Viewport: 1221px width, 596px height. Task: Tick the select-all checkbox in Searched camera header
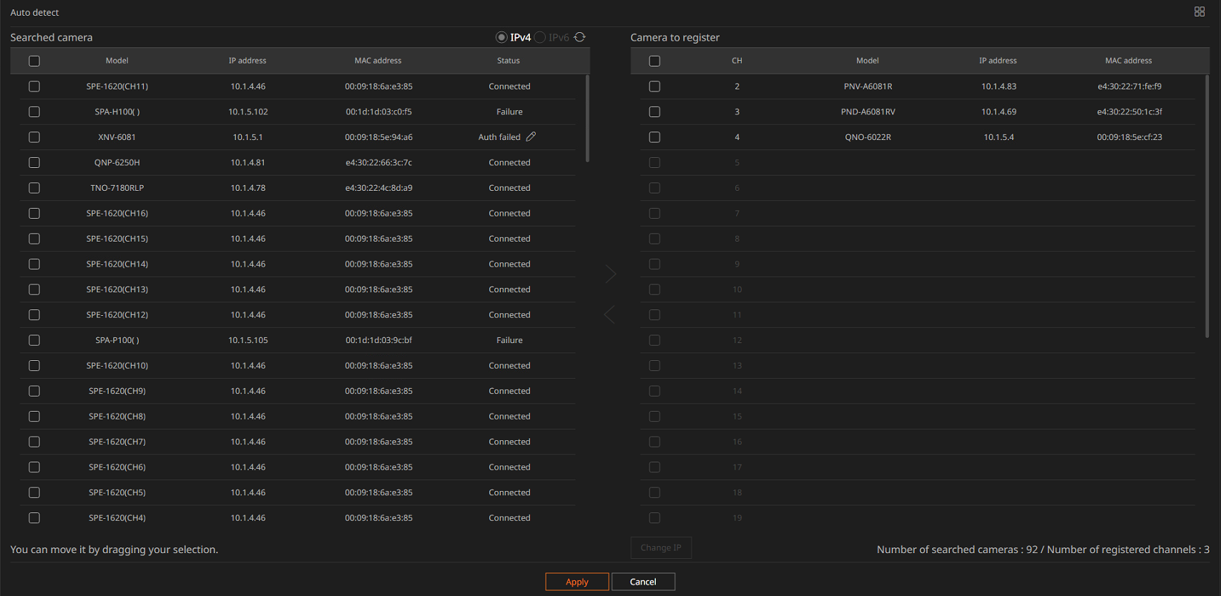(x=34, y=61)
